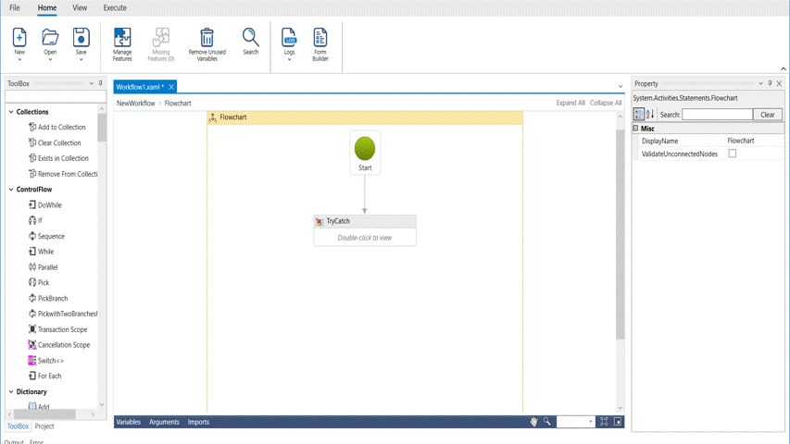Switch to the Project tab
The width and height of the screenshot is (790, 444).
[44, 426]
